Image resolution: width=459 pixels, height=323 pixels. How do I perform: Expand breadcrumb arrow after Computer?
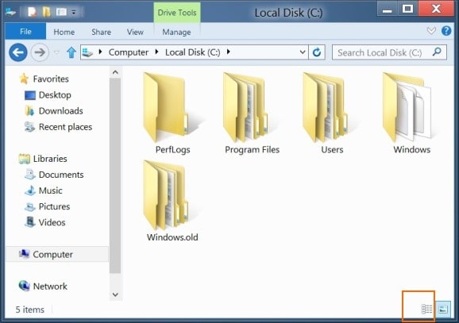pyautogui.click(x=156, y=52)
